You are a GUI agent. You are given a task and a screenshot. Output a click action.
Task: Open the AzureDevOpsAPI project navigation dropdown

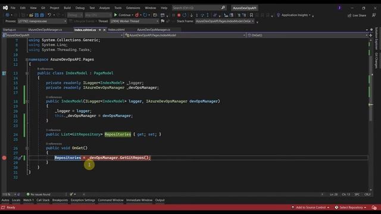(x=63, y=35)
